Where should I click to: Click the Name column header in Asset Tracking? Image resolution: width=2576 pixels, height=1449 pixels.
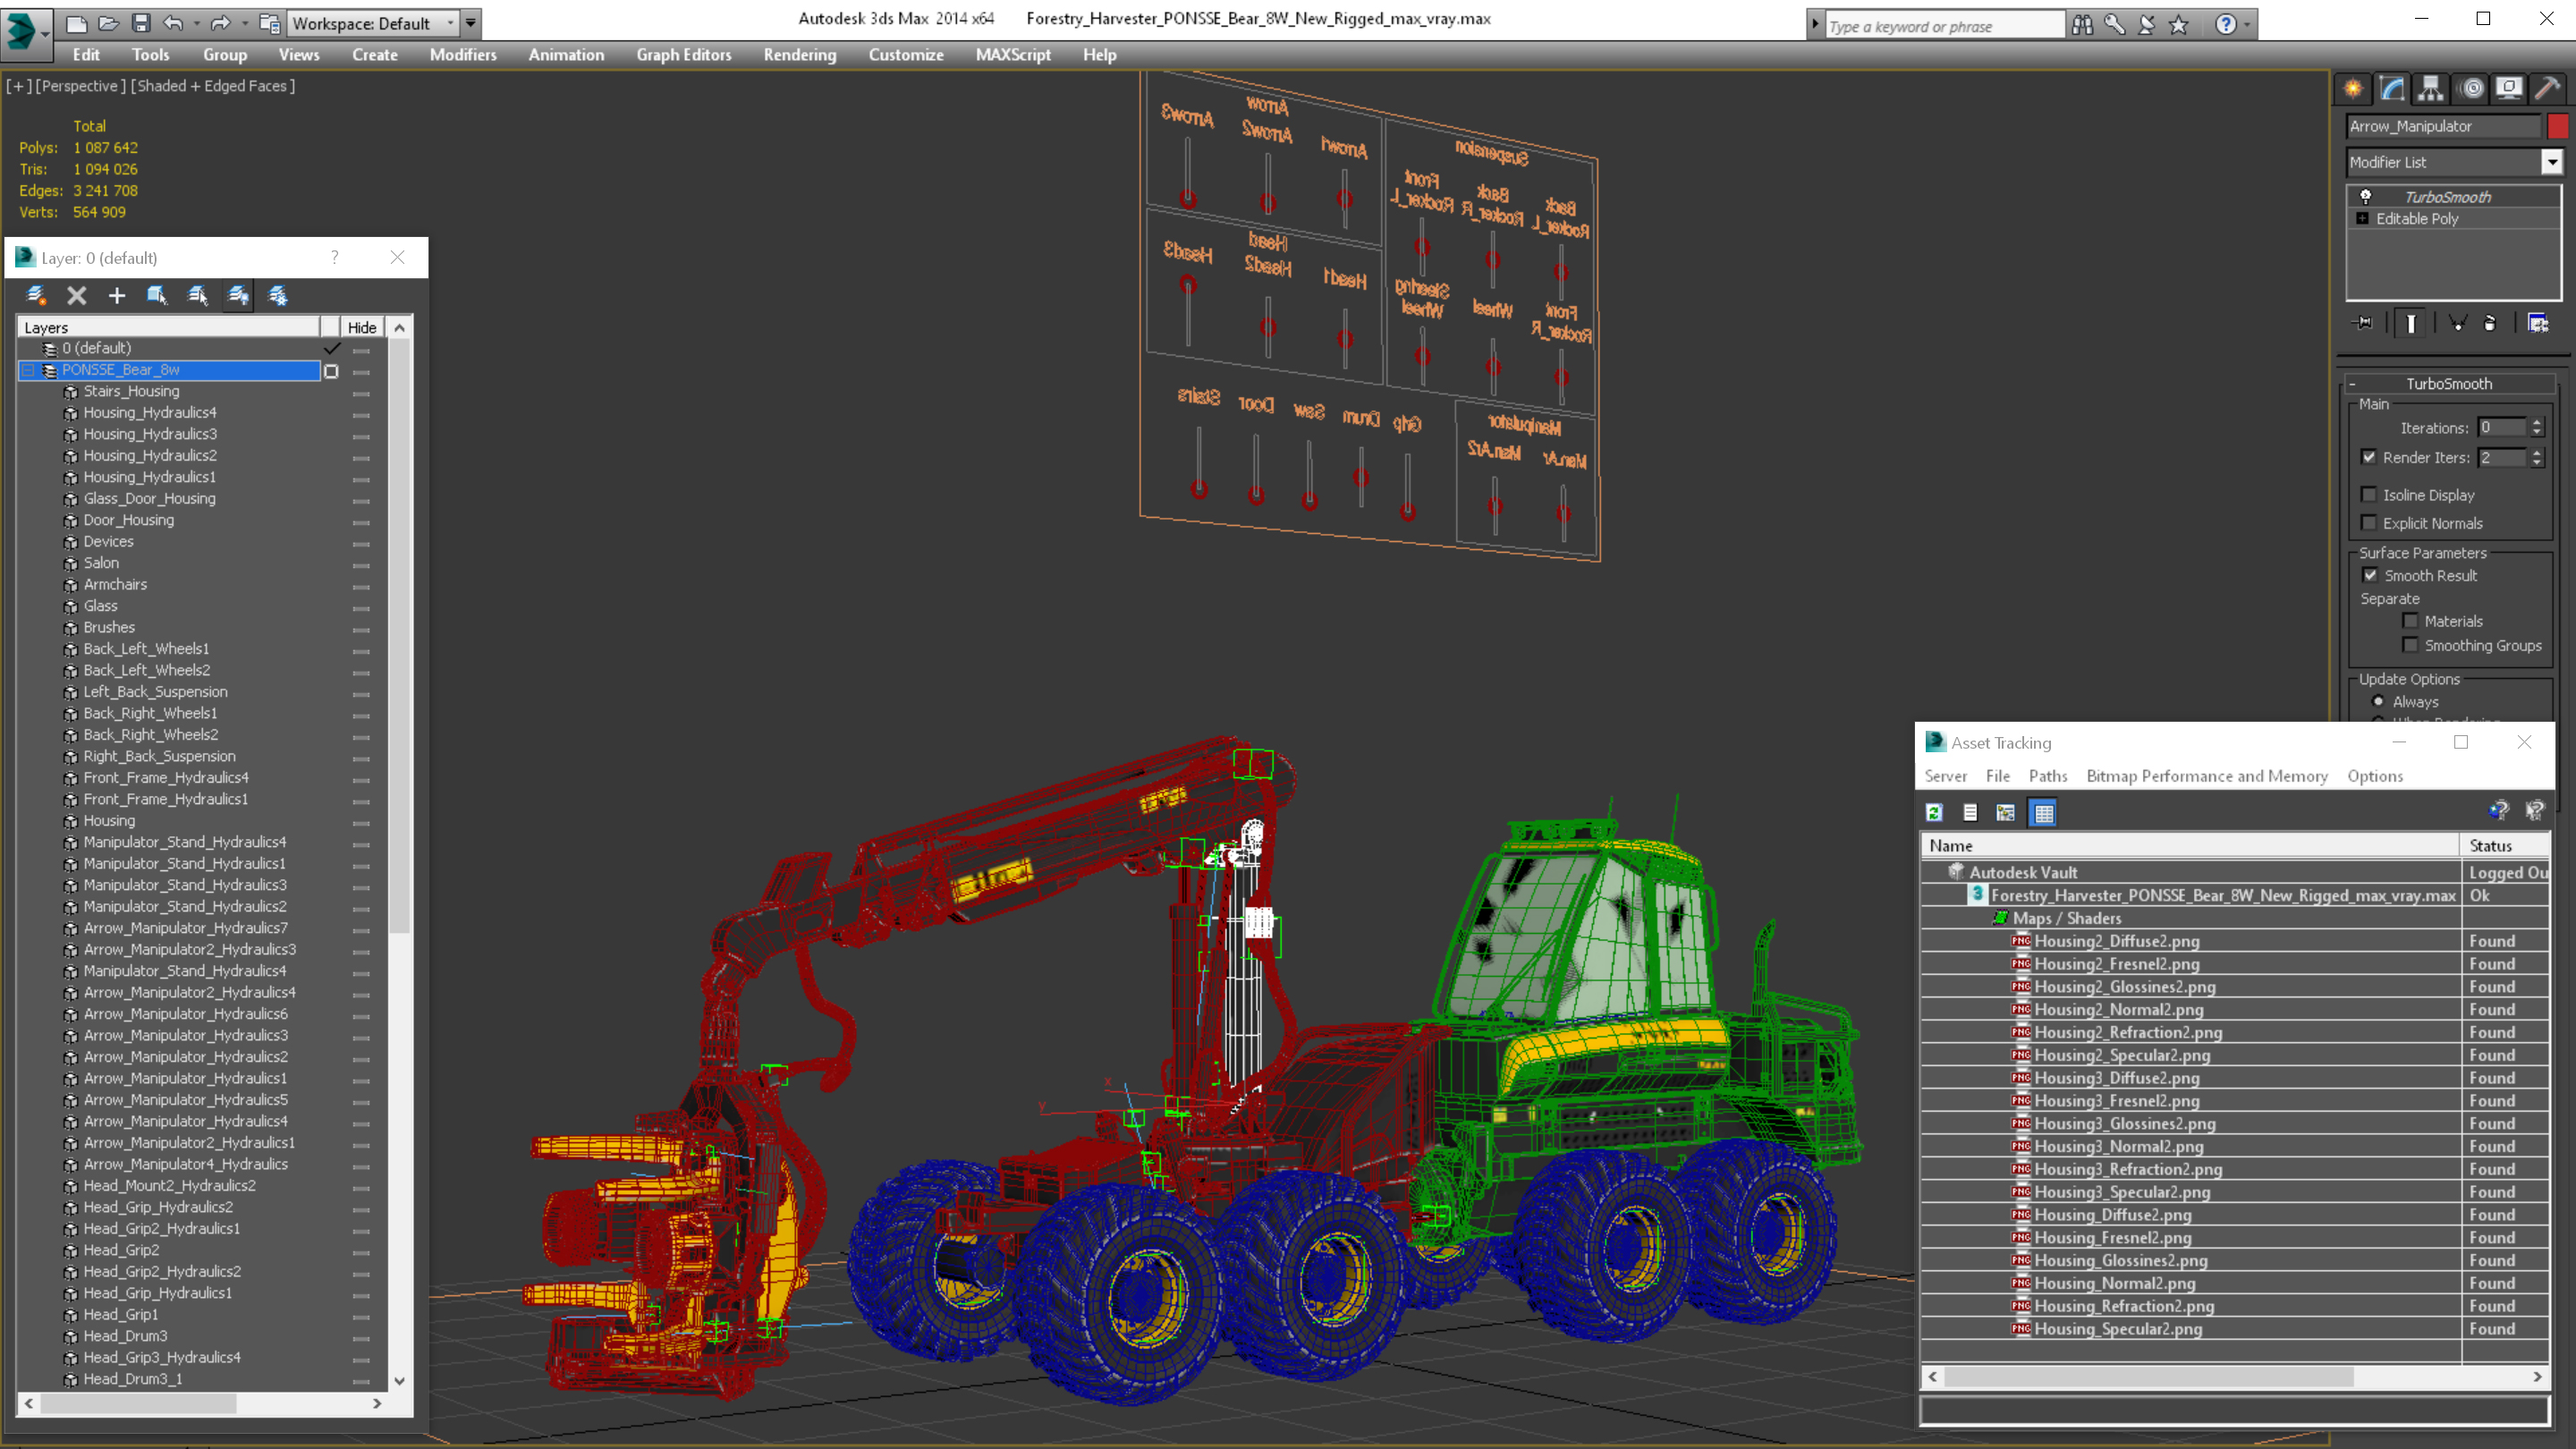coord(2190,846)
